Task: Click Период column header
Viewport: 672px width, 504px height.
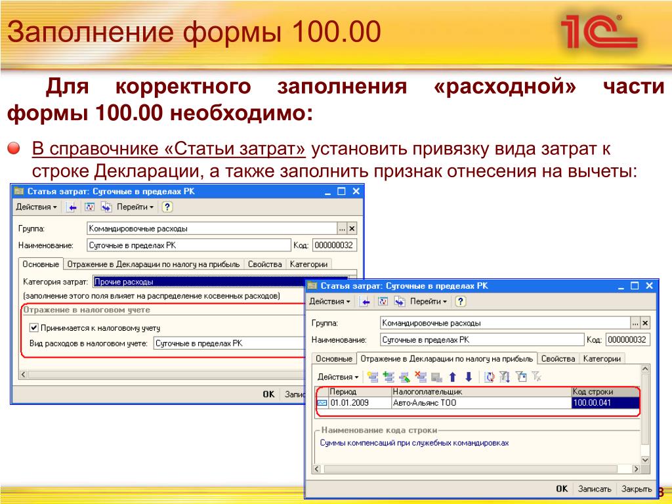Action: (x=360, y=392)
